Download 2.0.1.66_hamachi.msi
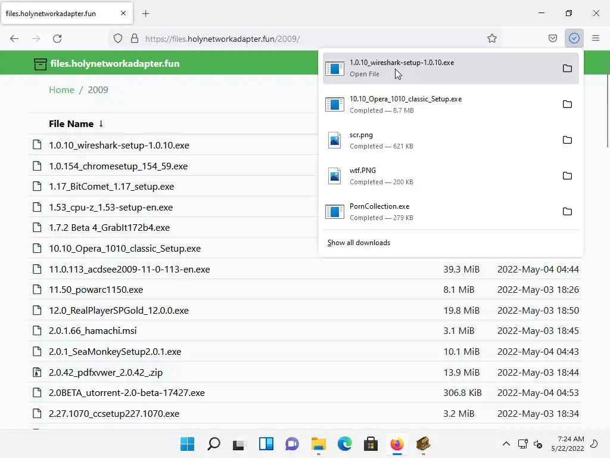The image size is (610, 458). coord(92,330)
